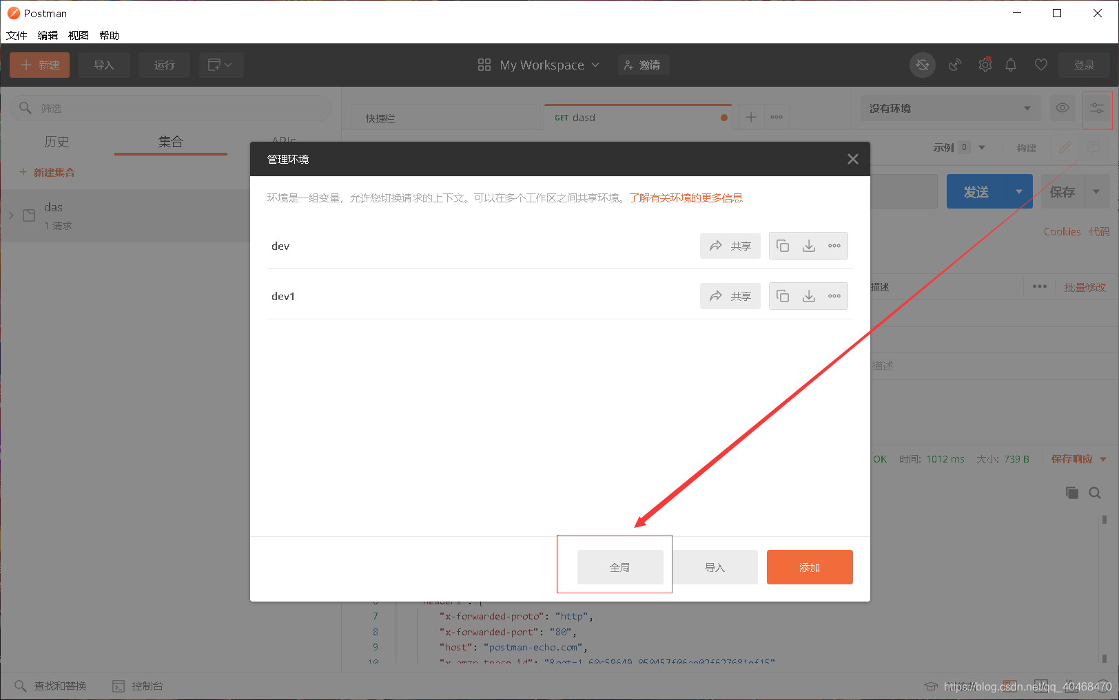Click 批量修改 bulk edit link
This screenshot has height=700, width=1119.
pyautogui.click(x=1085, y=287)
